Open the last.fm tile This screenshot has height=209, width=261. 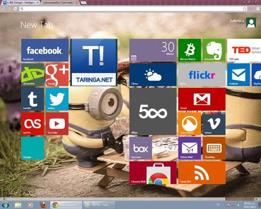[33, 124]
